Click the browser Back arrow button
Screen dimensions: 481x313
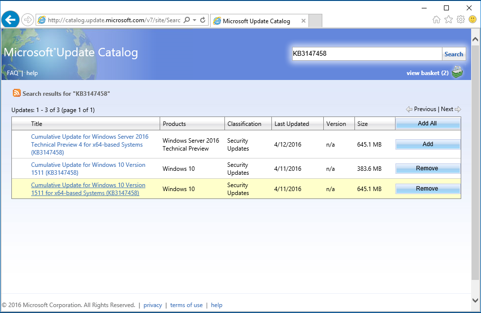pyautogui.click(x=10, y=20)
